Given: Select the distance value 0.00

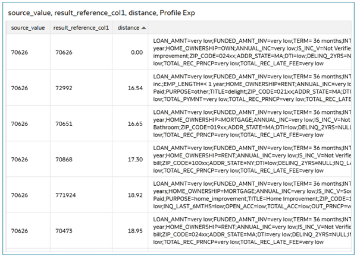Looking at the screenshot, I should click(x=137, y=52).
